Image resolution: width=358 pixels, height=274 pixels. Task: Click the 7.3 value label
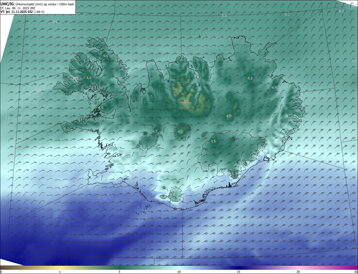tap(354, 61)
